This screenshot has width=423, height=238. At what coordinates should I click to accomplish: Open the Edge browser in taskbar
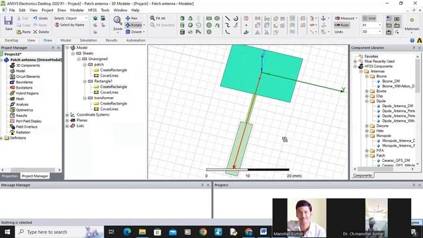click(x=127, y=232)
